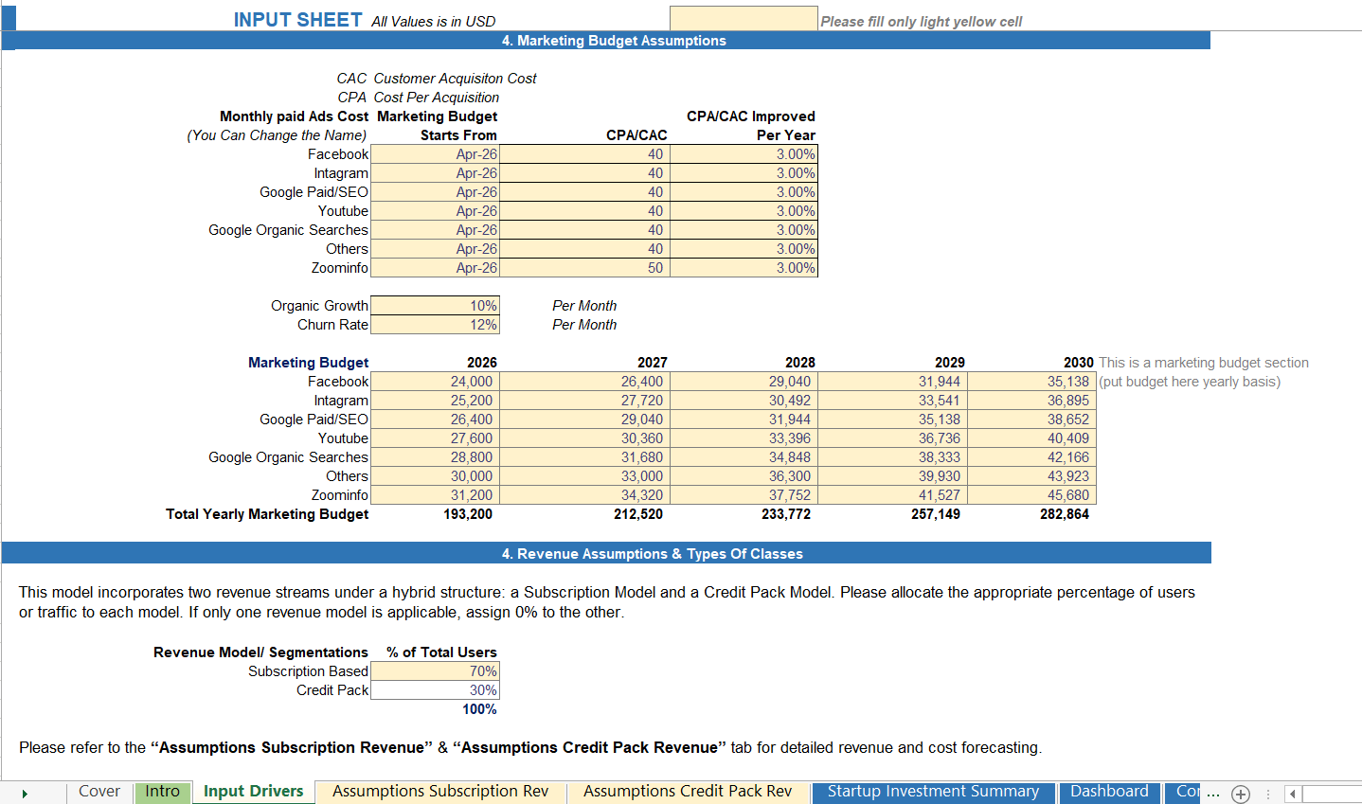This screenshot has height=804, width=1362.
Task: Open the Intro sheet tab
Action: point(162,792)
